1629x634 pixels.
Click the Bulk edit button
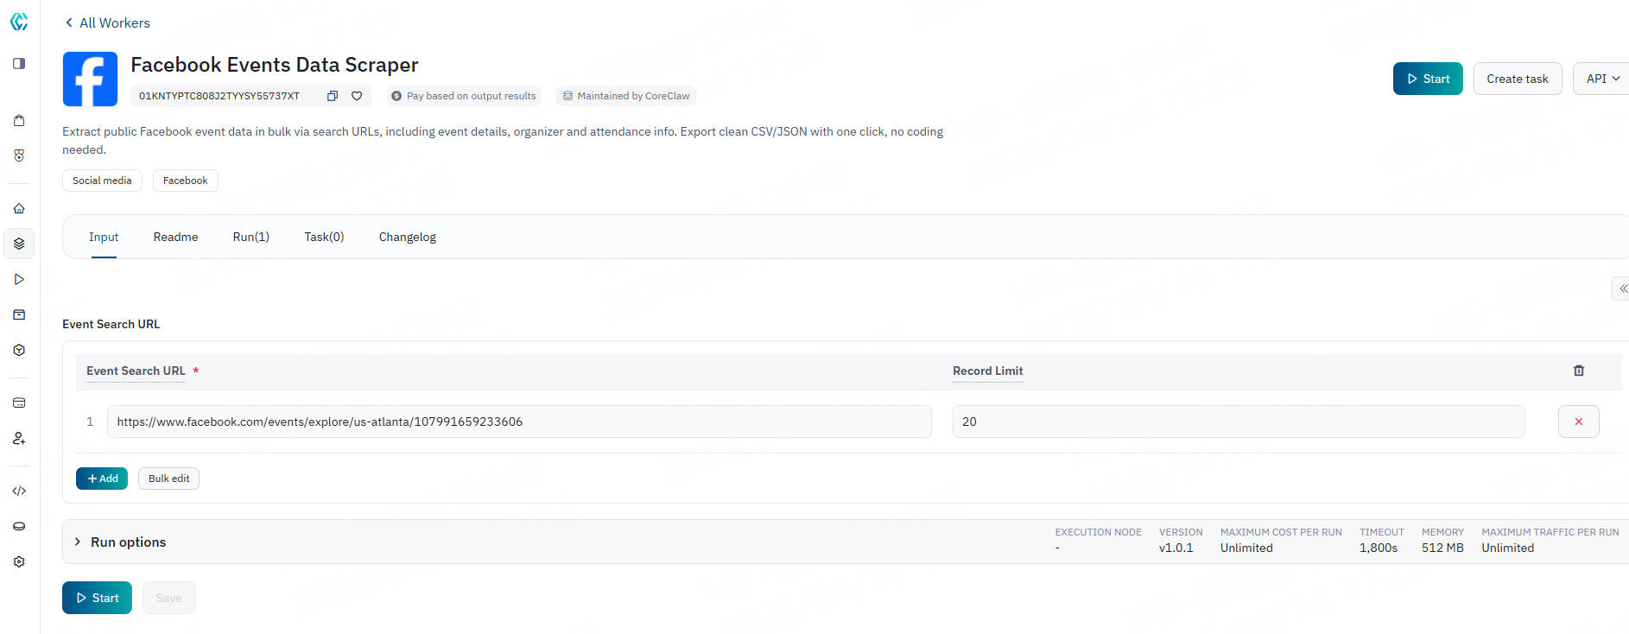168,479
